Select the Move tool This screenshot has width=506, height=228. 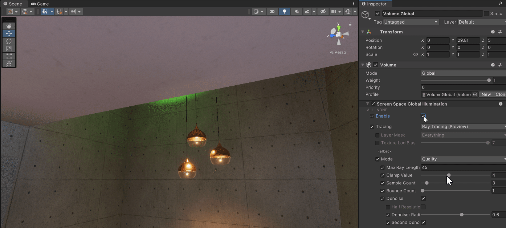[9, 33]
